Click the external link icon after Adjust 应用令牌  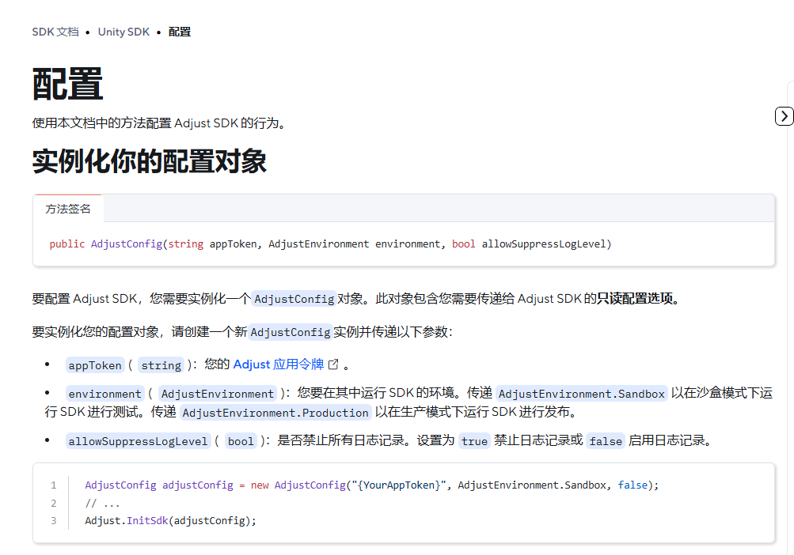tap(333, 364)
